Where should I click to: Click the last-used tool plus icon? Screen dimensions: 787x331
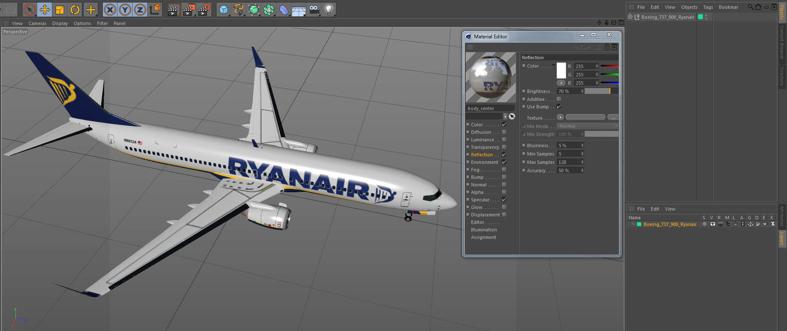pyautogui.click(x=90, y=10)
